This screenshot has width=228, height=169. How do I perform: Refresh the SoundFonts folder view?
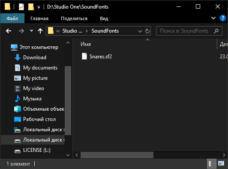tap(147, 31)
